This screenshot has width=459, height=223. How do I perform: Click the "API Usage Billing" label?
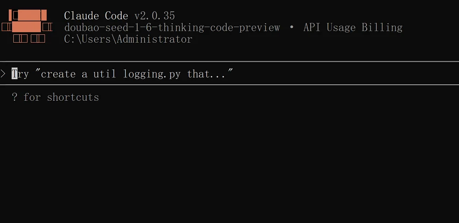[353, 27]
